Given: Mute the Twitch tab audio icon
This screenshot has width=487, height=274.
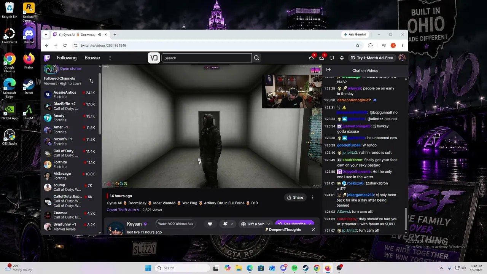Looking at the screenshot, I should pos(100,35).
